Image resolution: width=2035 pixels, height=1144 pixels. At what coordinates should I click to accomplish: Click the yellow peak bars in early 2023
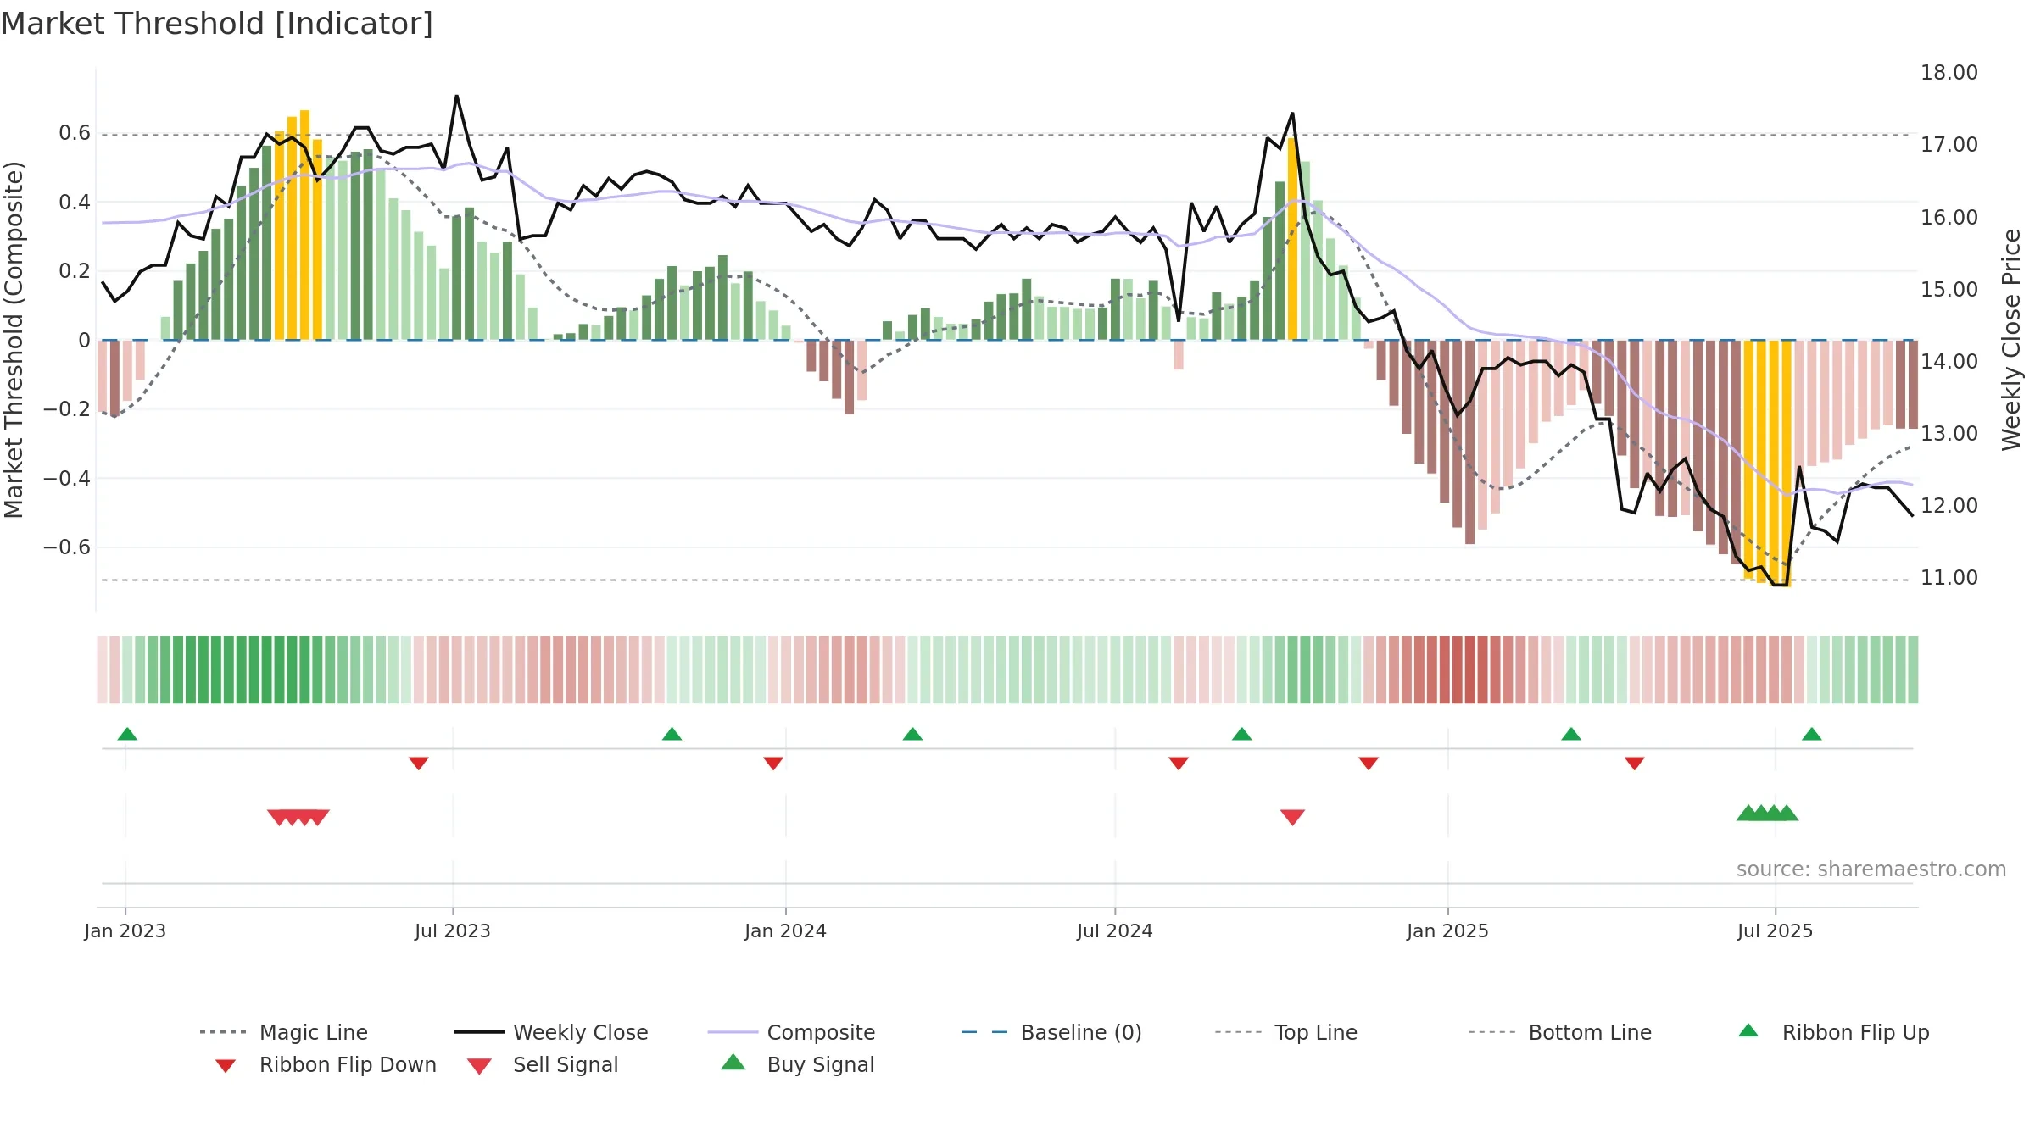tap(298, 225)
